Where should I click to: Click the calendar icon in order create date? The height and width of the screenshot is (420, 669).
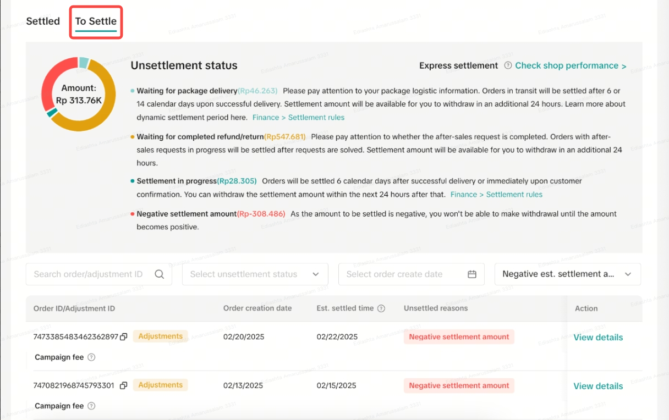471,274
